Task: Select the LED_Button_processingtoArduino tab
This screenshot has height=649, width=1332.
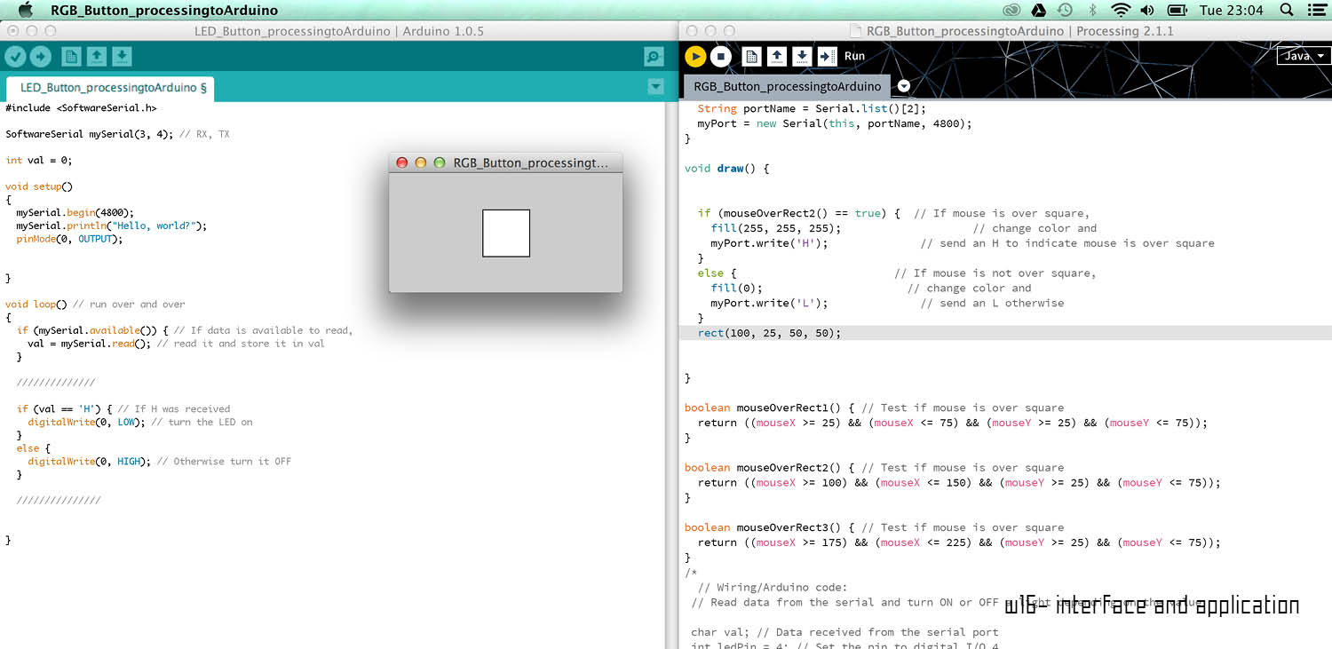Action: click(111, 88)
